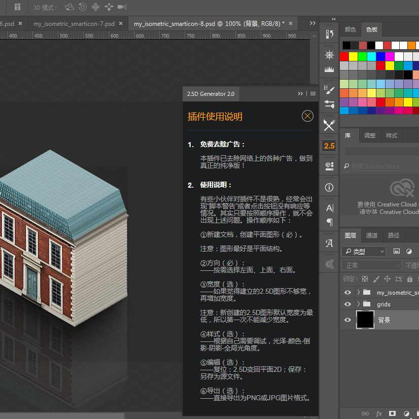
Task: Open the Paragraph panel icon
Action: [329, 222]
